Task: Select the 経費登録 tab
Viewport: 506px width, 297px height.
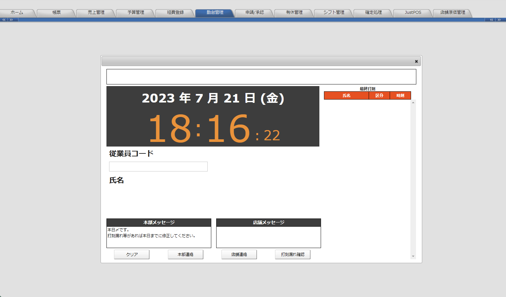Action: (175, 12)
